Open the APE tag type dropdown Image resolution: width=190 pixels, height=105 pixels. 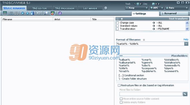pyautogui.click(x=157, y=8)
